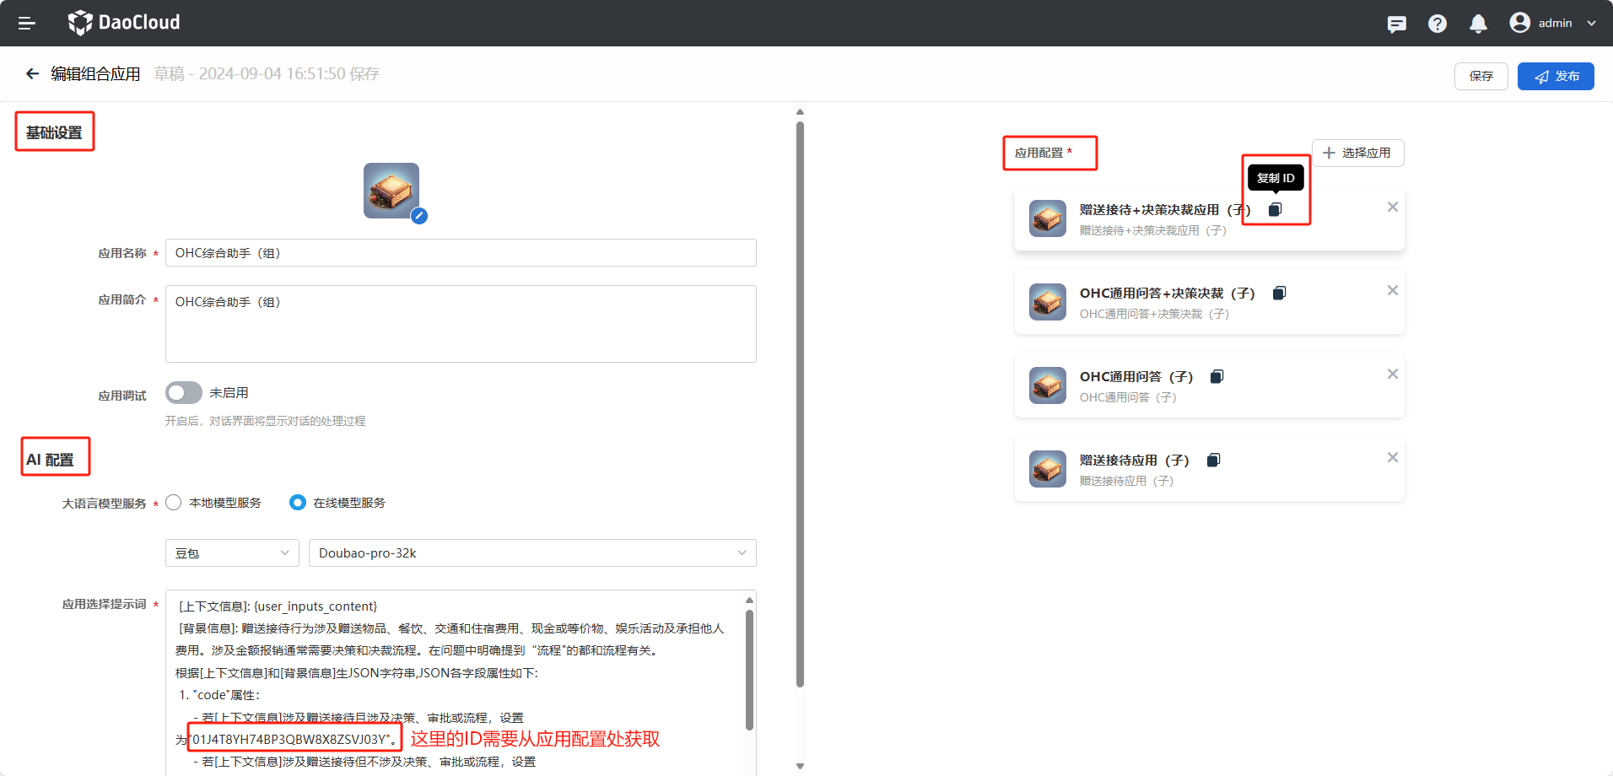
Task: Select 本地模型服务 radio option
Action: (174, 503)
